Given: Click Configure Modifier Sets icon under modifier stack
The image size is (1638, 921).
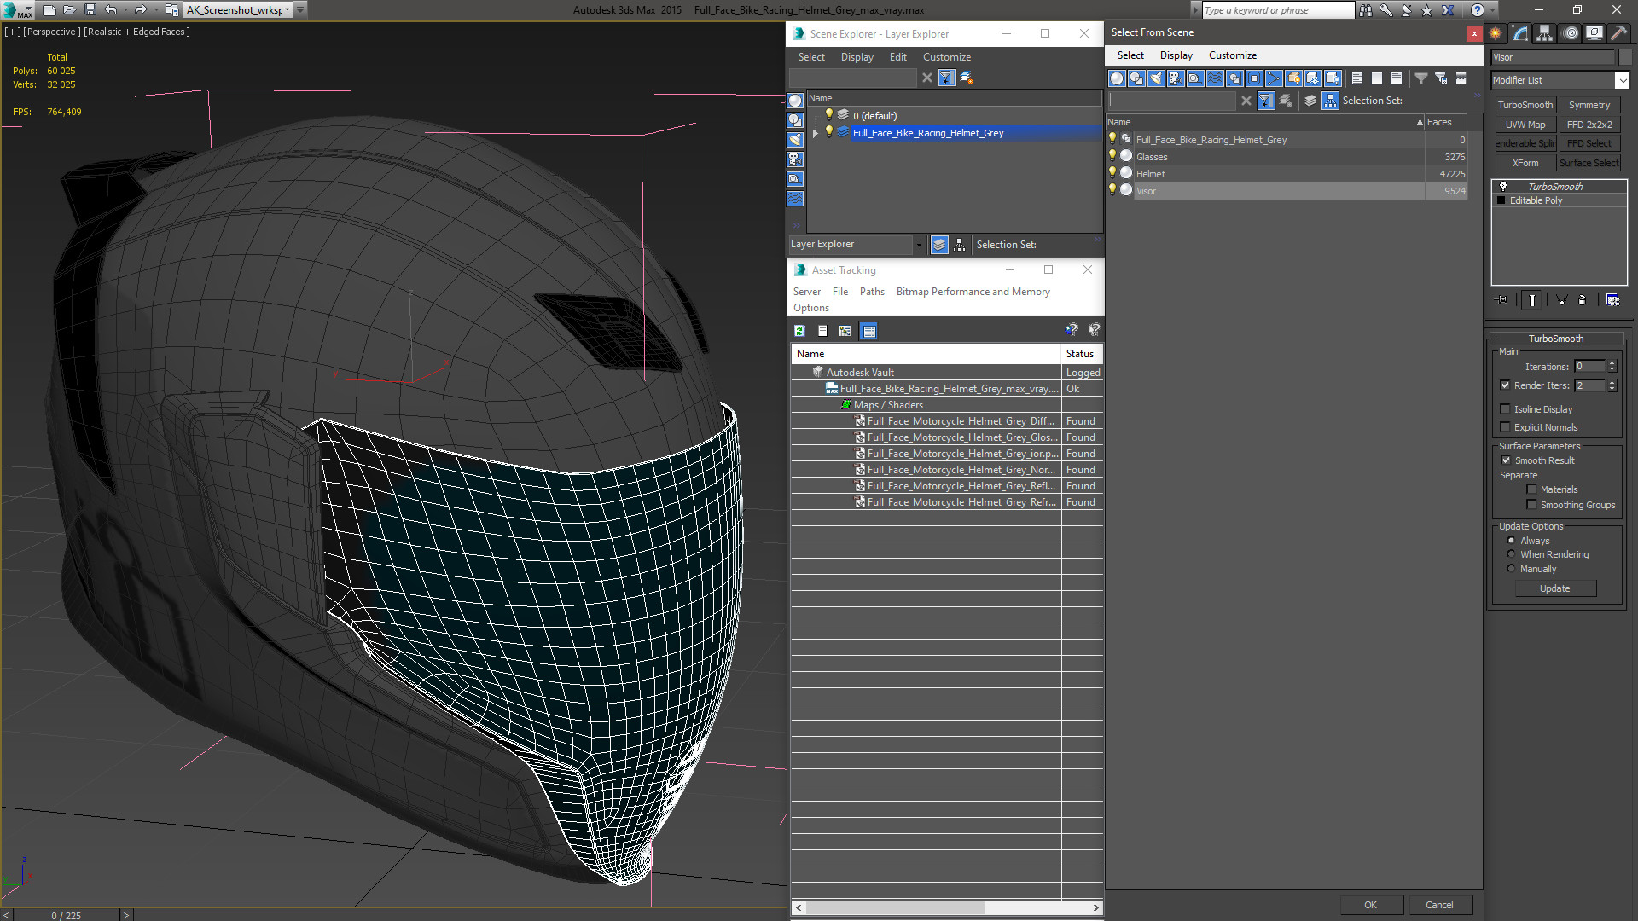Looking at the screenshot, I should click(x=1612, y=300).
